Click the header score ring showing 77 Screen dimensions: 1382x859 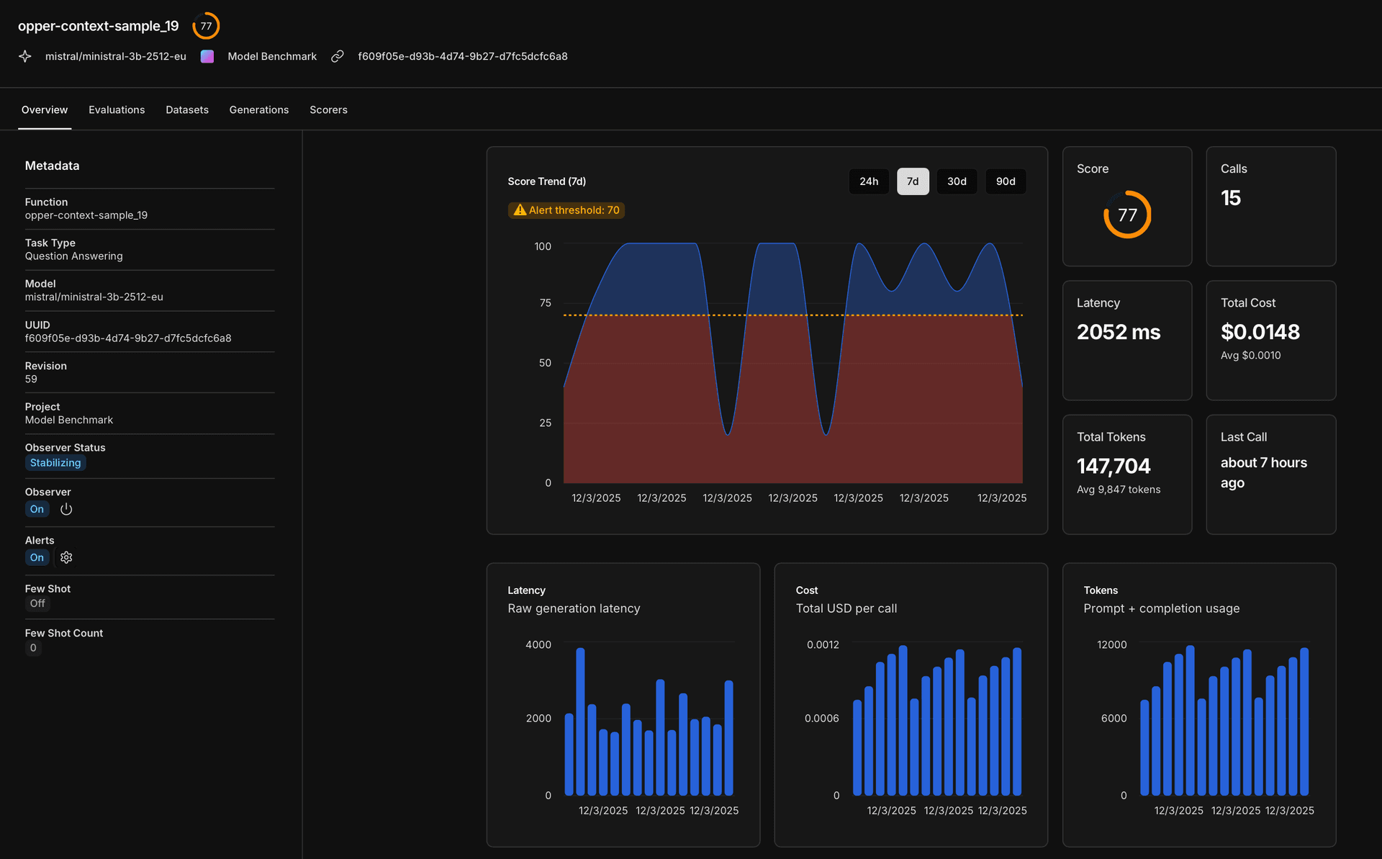point(206,26)
